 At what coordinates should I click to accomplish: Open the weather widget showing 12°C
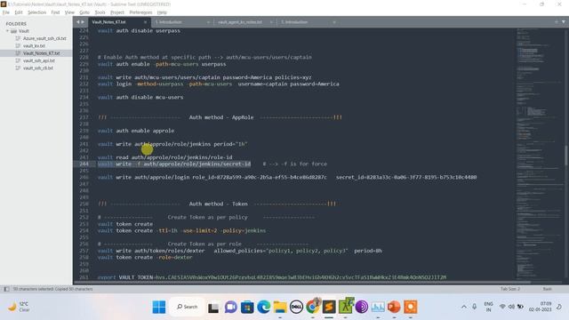19,307
